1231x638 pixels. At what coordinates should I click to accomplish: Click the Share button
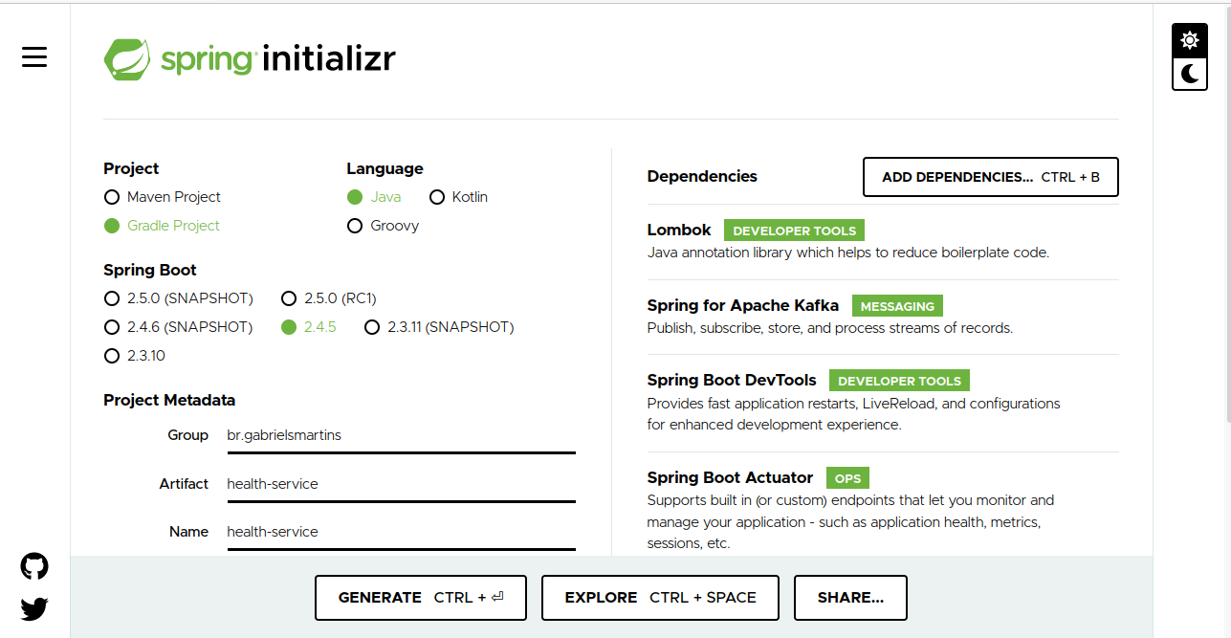point(850,598)
